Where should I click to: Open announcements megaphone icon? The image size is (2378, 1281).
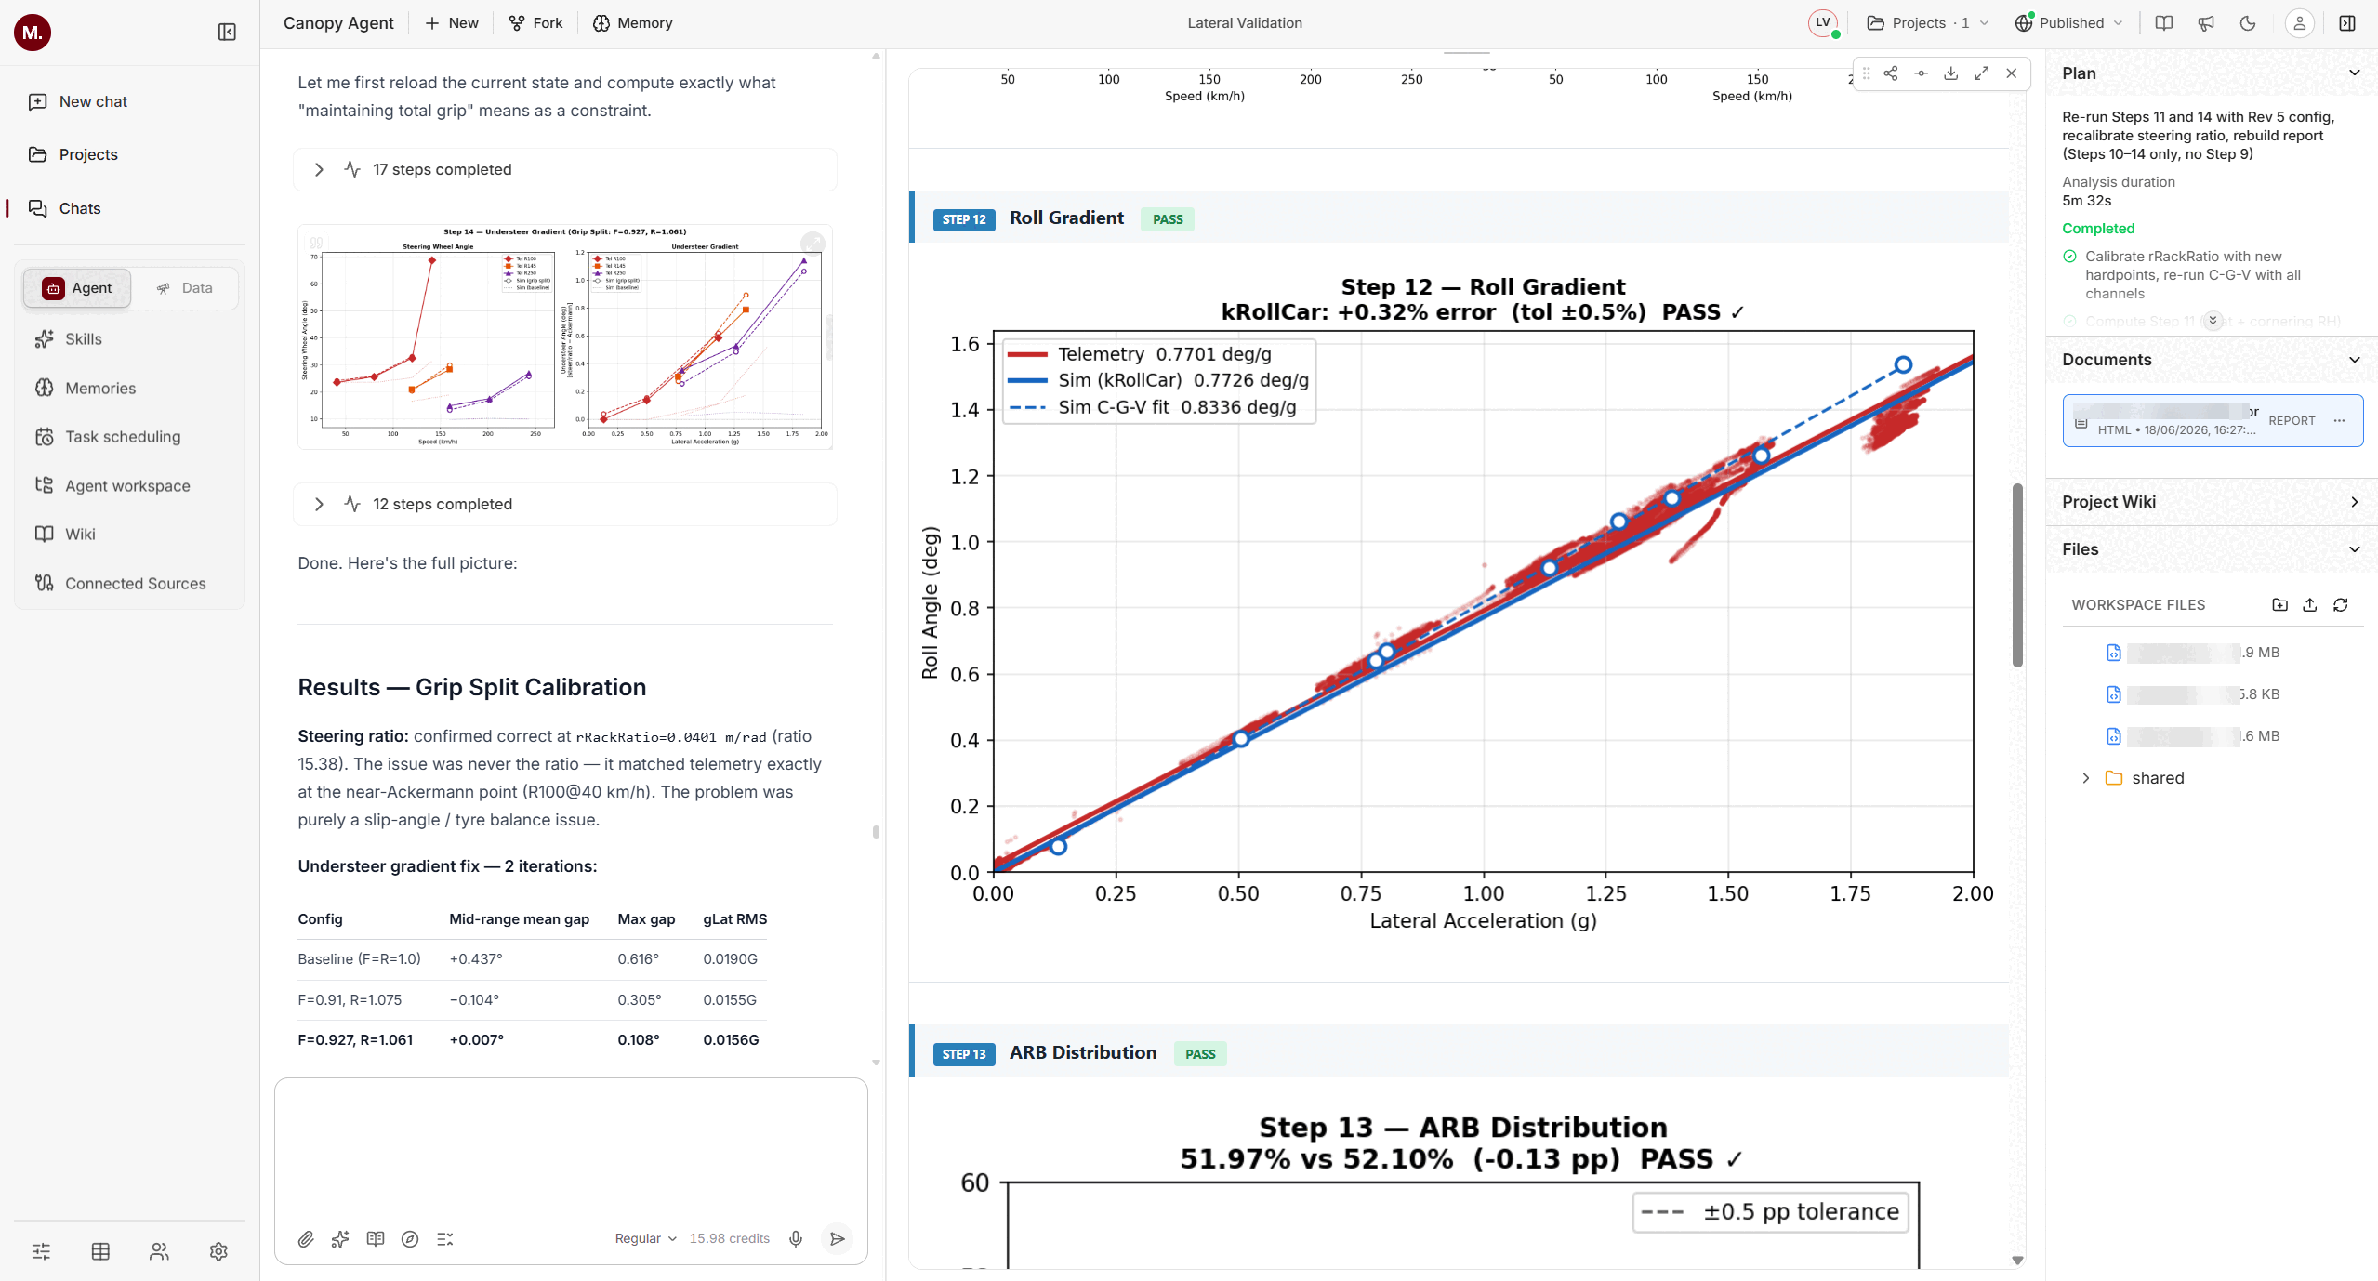tap(2206, 23)
